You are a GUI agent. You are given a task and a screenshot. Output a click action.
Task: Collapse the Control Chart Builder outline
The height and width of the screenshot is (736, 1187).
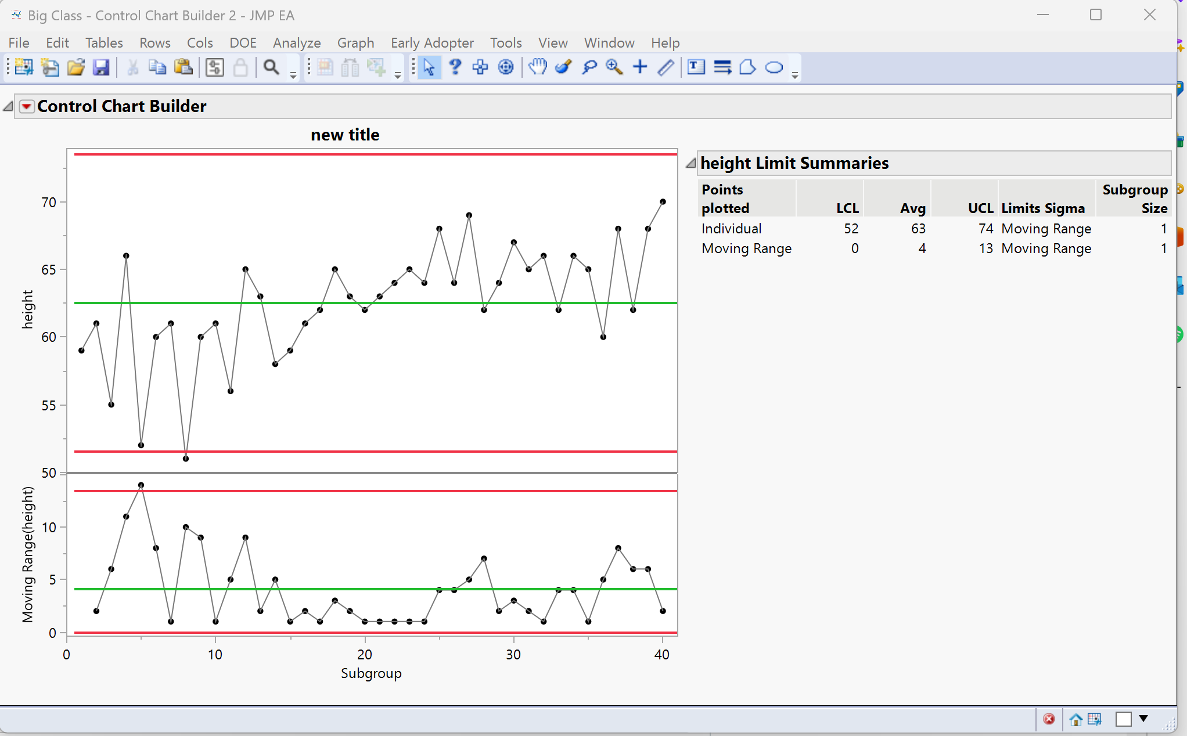(8, 106)
